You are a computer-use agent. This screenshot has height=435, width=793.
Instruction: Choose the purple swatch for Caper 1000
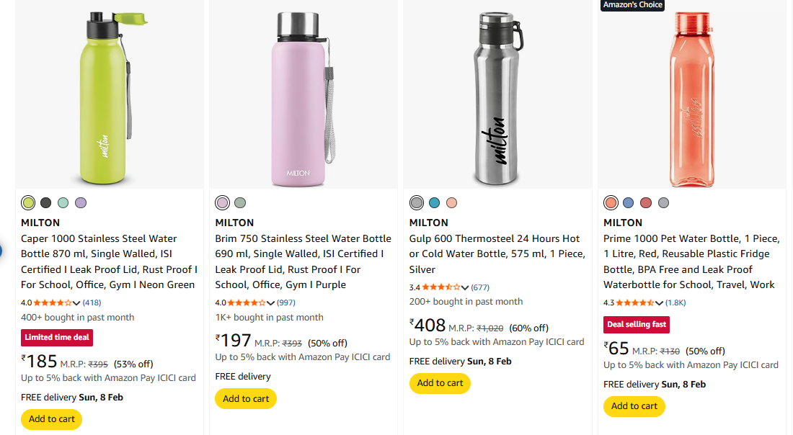coord(81,202)
